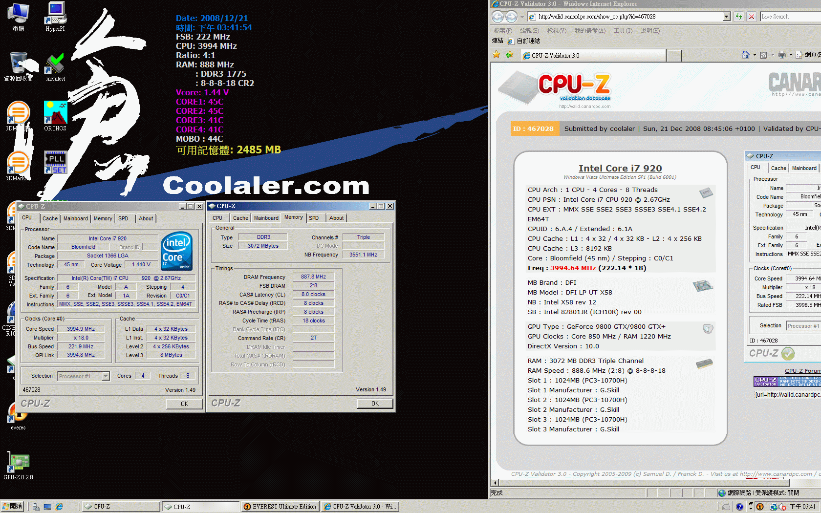Open the everest desktop shortcut
821x513 pixels.
(18, 416)
